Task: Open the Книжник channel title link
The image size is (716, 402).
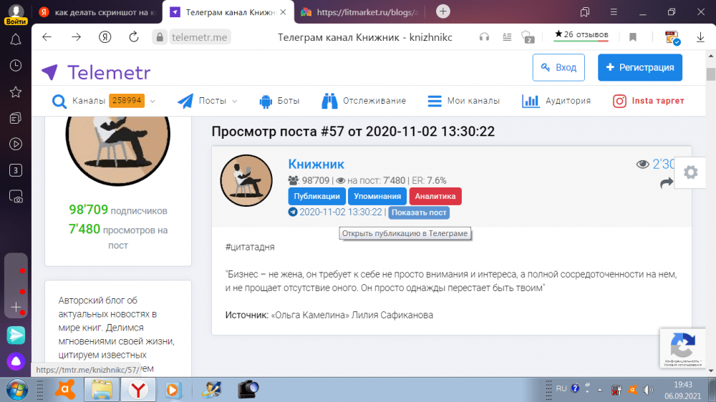Action: tap(316, 164)
